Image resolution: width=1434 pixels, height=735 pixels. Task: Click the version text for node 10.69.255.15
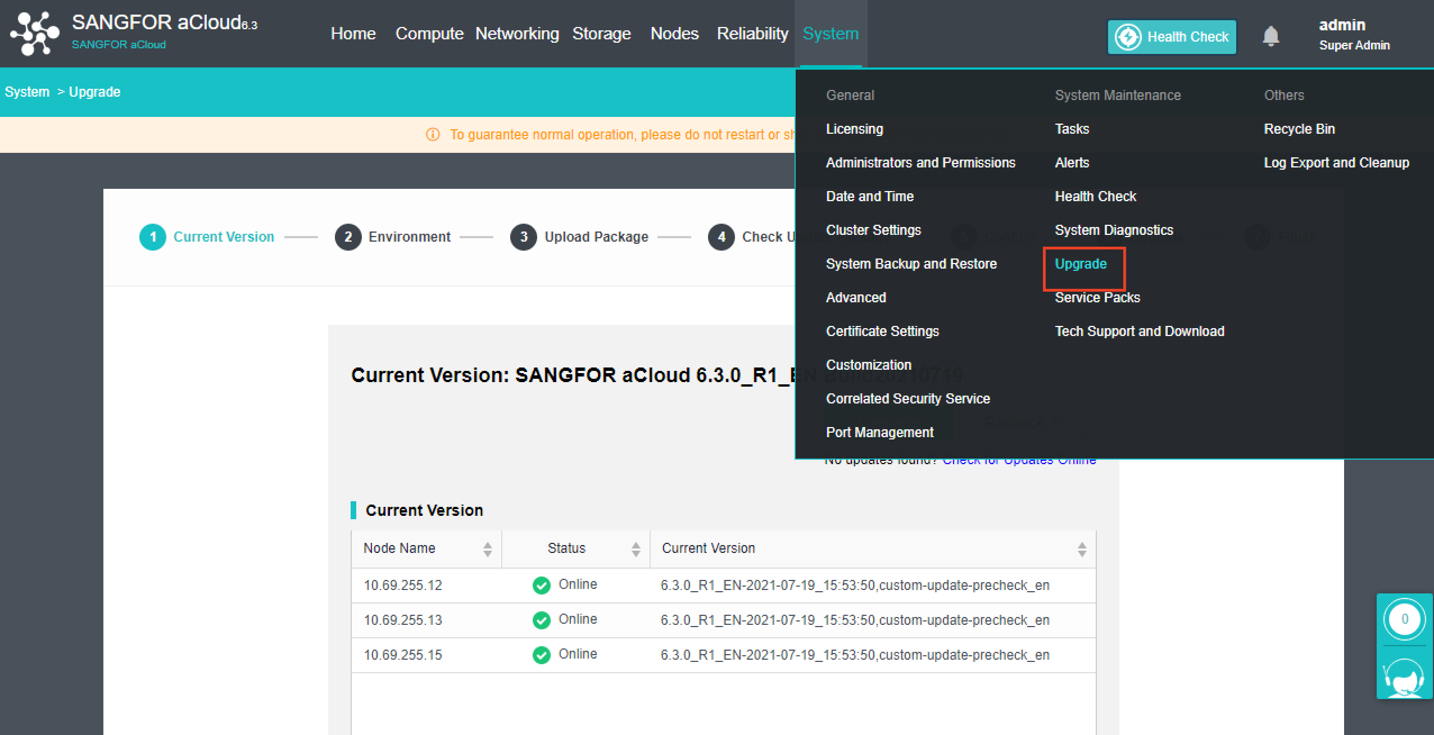click(855, 655)
